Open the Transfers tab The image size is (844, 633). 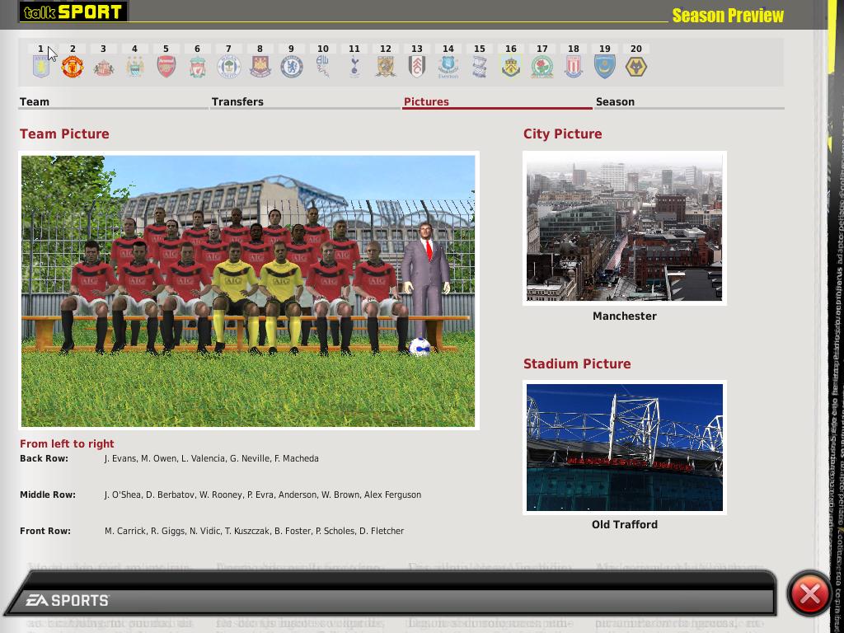237,101
